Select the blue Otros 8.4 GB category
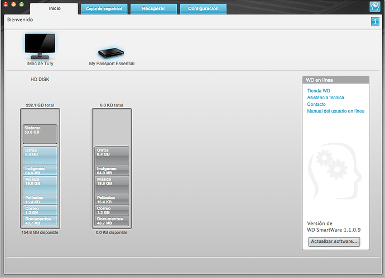The width and height of the screenshot is (385, 278). coord(40,155)
